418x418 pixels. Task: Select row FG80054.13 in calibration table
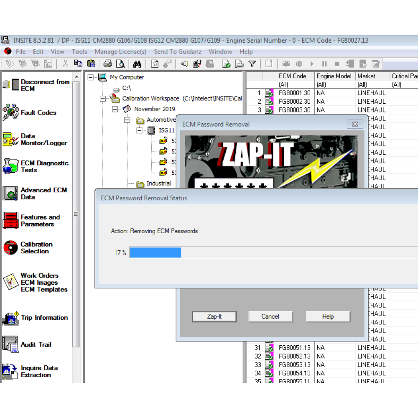(x=332, y=373)
